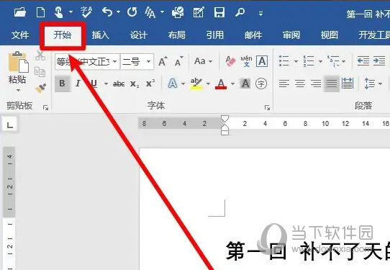Open the 字体 dialog launcher
Image resolution: width=390 pixels, height=270 pixels.
click(268, 108)
